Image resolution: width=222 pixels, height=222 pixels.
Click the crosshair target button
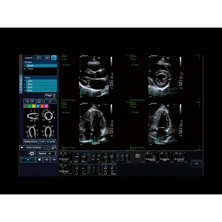coord(50,101)
